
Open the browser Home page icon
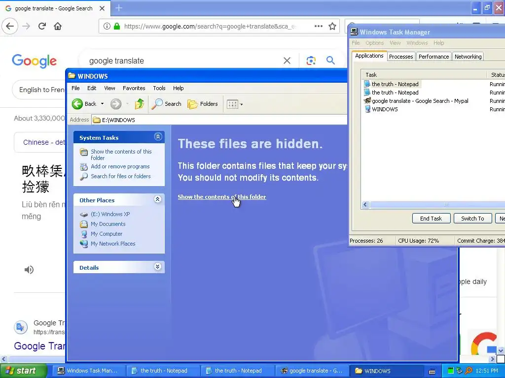pos(58,26)
